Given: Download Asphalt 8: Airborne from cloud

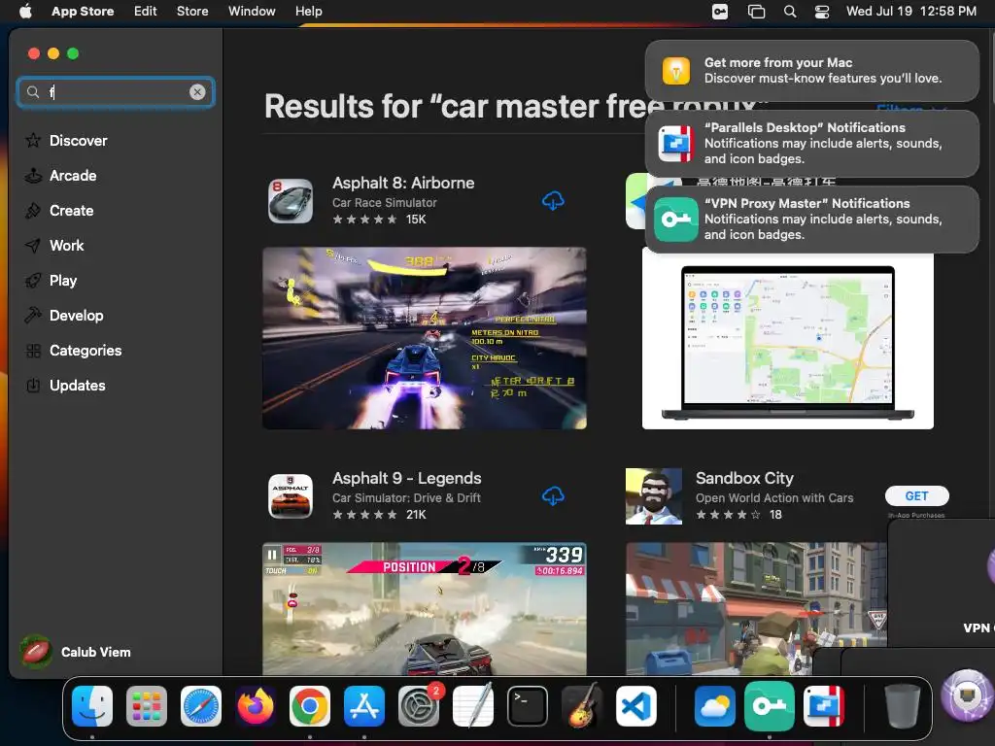Looking at the screenshot, I should tap(553, 201).
